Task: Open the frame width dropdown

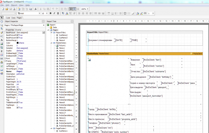Action: [153, 13]
